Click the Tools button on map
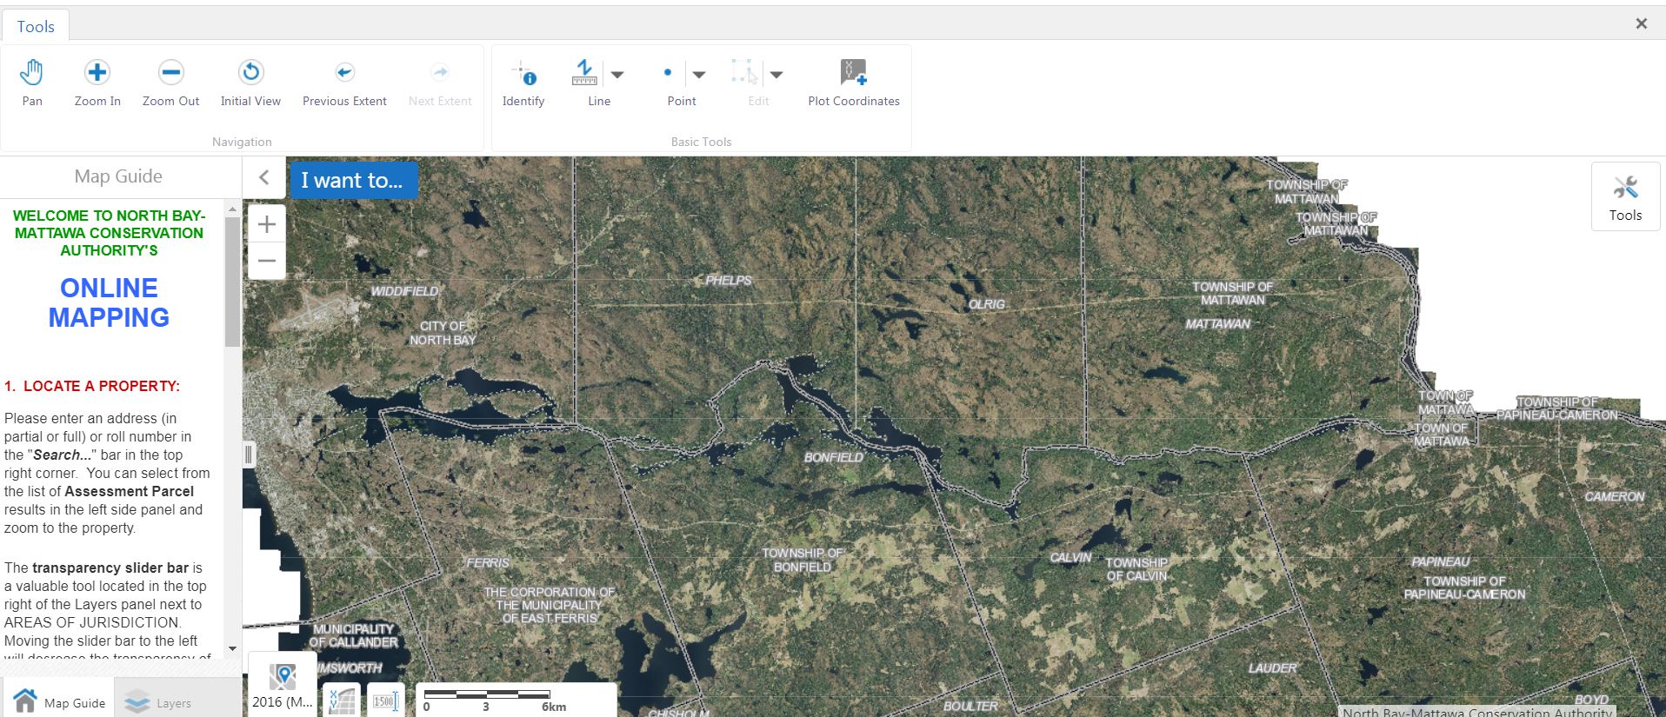Screen dimensions: 1666x717 tap(1624, 197)
